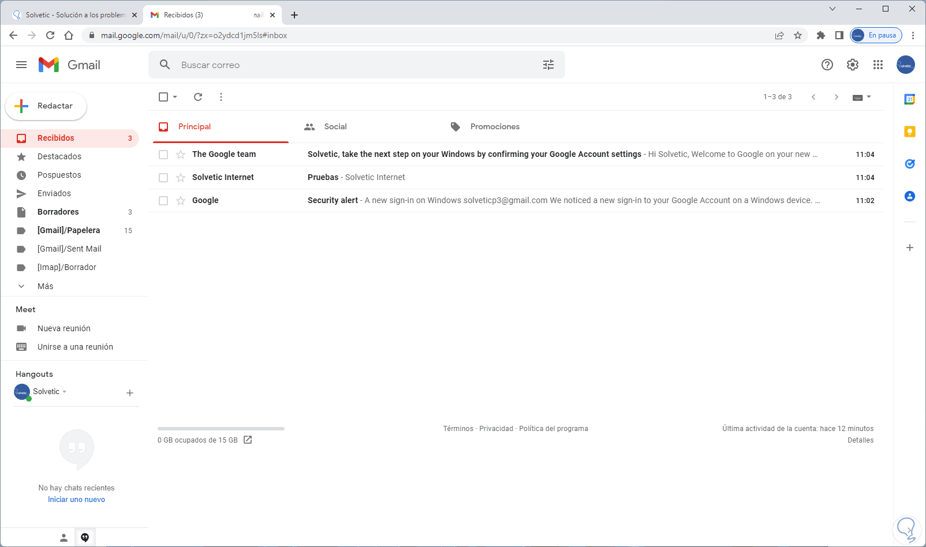Click the Iniciar uno nuevo link
The height and width of the screenshot is (547, 926).
(x=76, y=500)
